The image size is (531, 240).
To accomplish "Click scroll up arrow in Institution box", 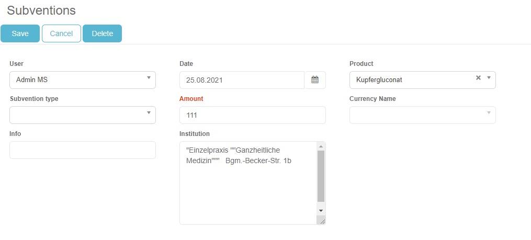I will [321, 146].
